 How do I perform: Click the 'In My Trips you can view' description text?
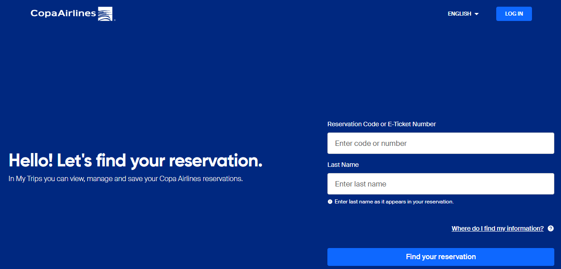click(x=126, y=179)
